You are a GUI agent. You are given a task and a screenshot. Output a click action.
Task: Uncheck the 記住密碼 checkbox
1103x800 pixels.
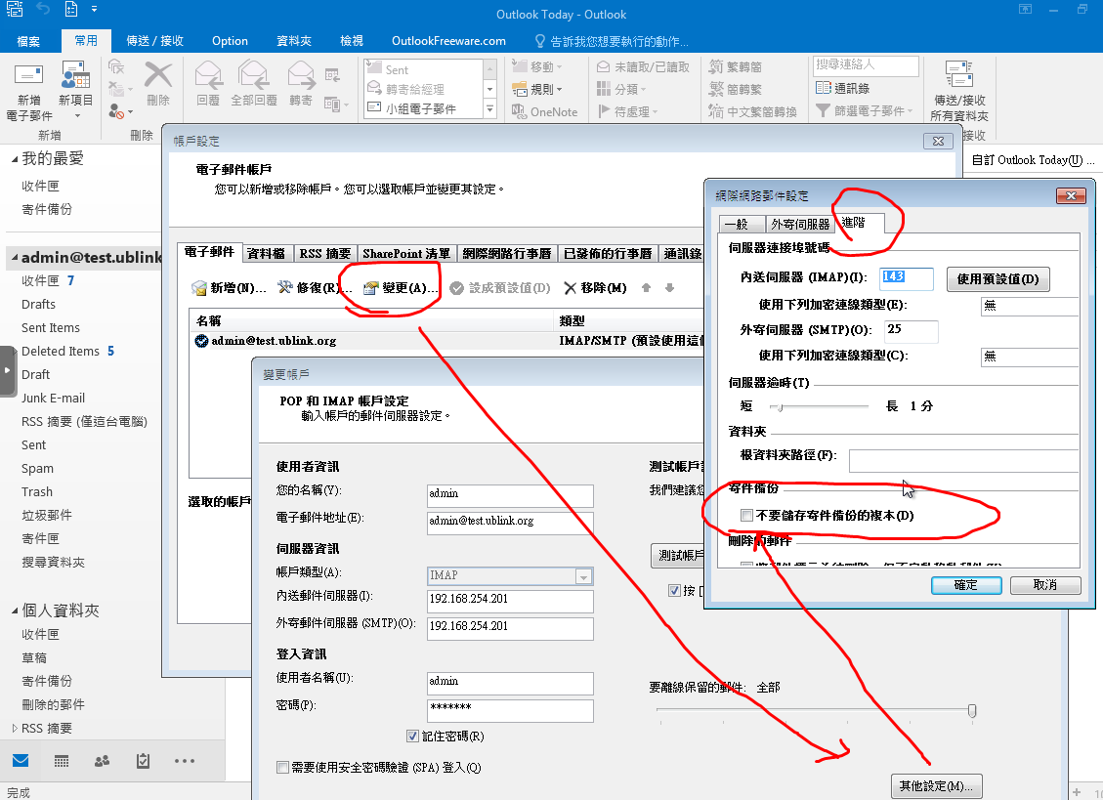[x=412, y=736]
